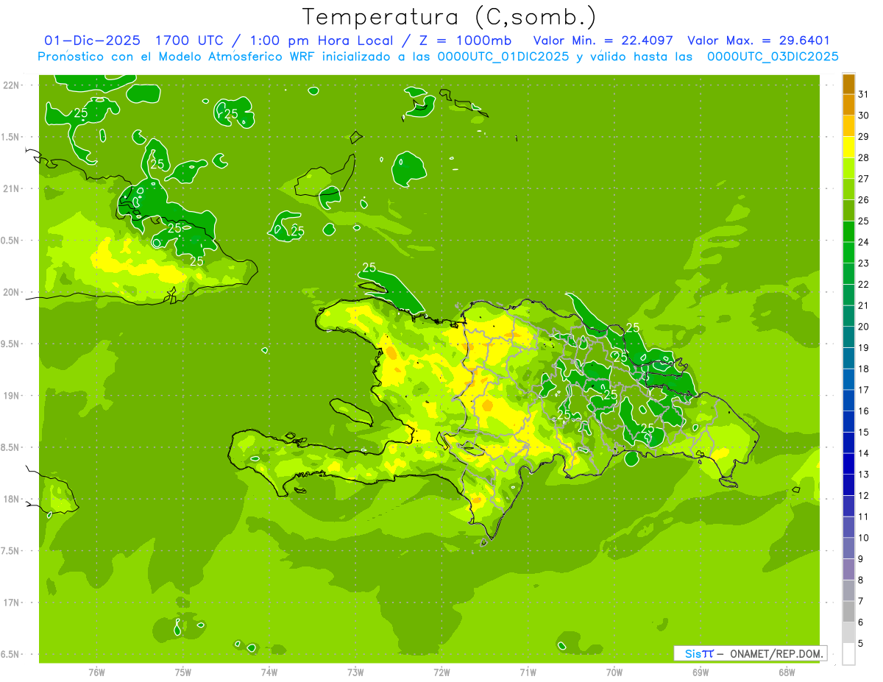Click the "12" color scale value
This screenshot has height=682, width=883.
pyautogui.click(x=864, y=496)
